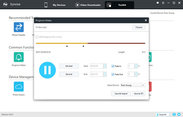Viewport: 183px width, 117px height.
Task: Increase the Fade In seconds
Action: click(x=136, y=65)
